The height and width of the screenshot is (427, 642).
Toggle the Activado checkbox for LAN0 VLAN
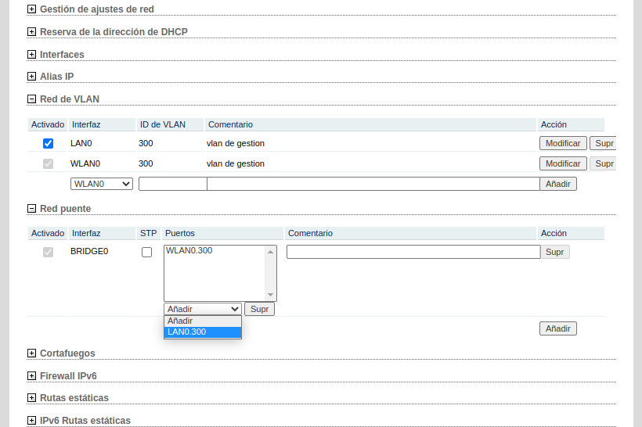tap(48, 144)
